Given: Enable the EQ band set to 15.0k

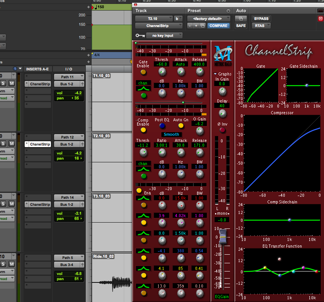Looking at the screenshot, I should [144, 205].
